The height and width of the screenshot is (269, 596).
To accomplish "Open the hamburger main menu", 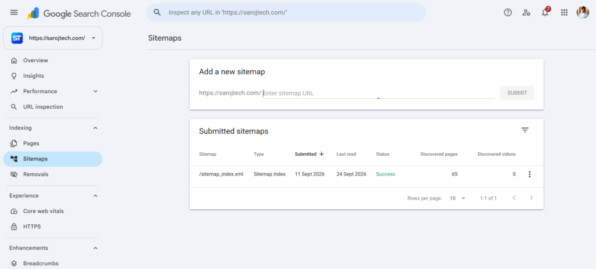I will click(14, 13).
